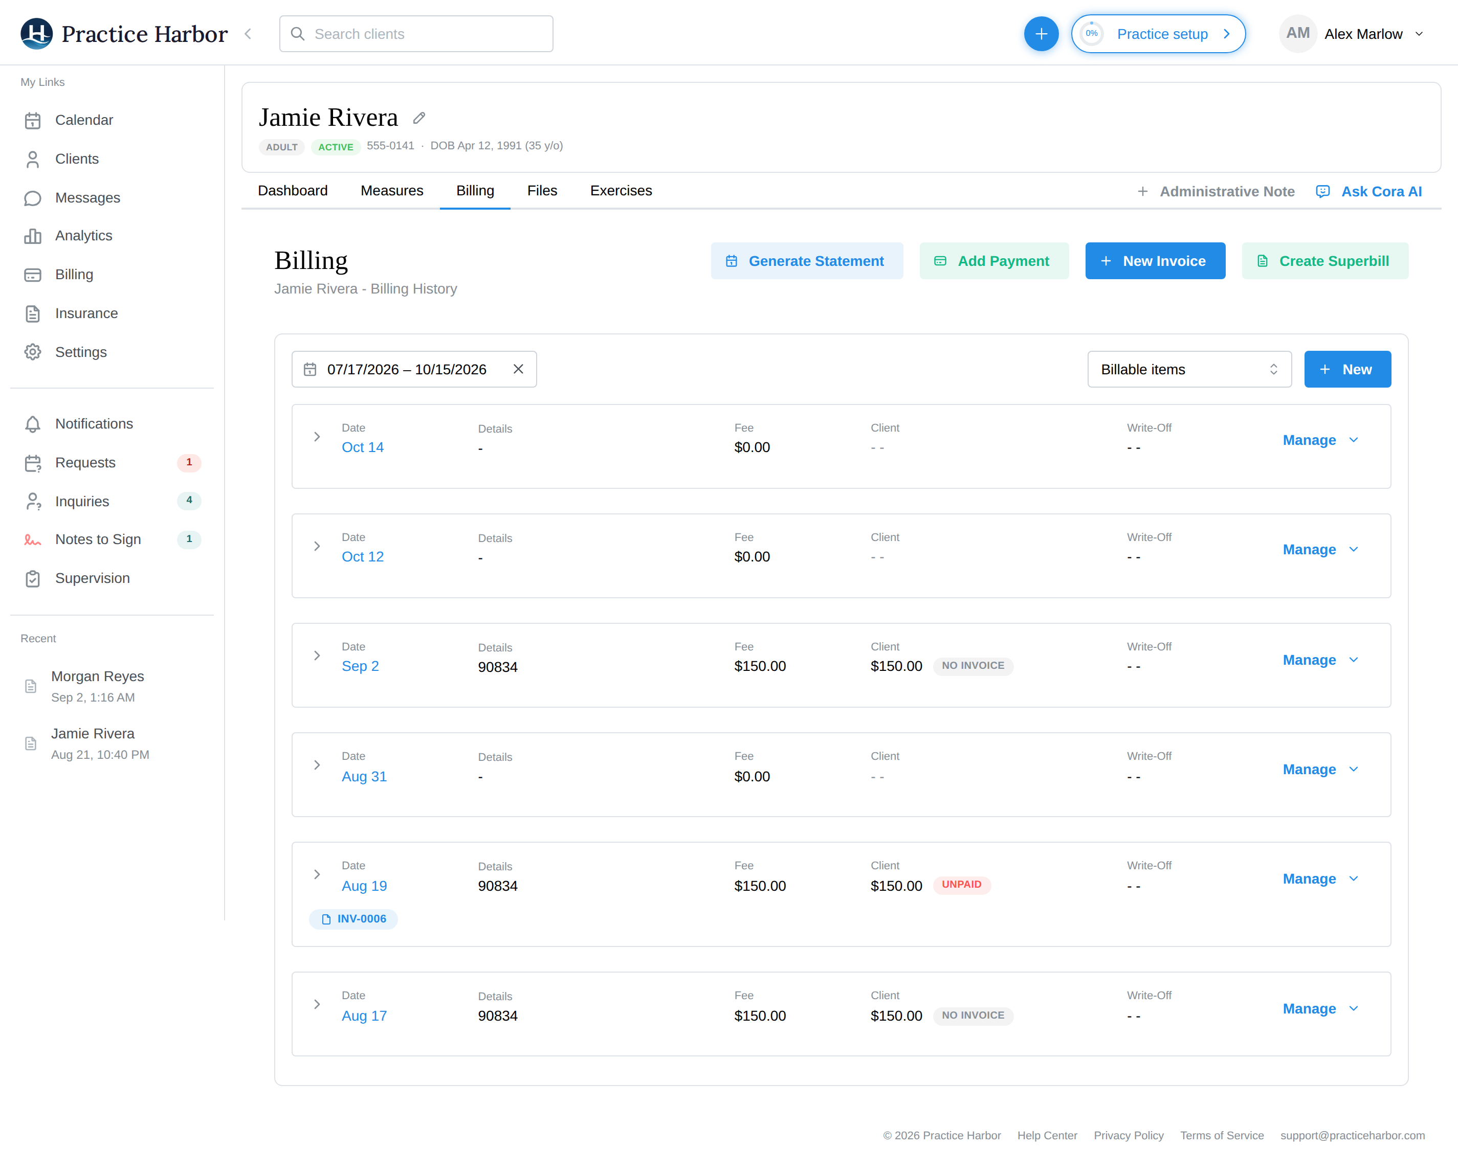The width and height of the screenshot is (1458, 1172).
Task: Switch to the Exercises tab
Action: [621, 191]
